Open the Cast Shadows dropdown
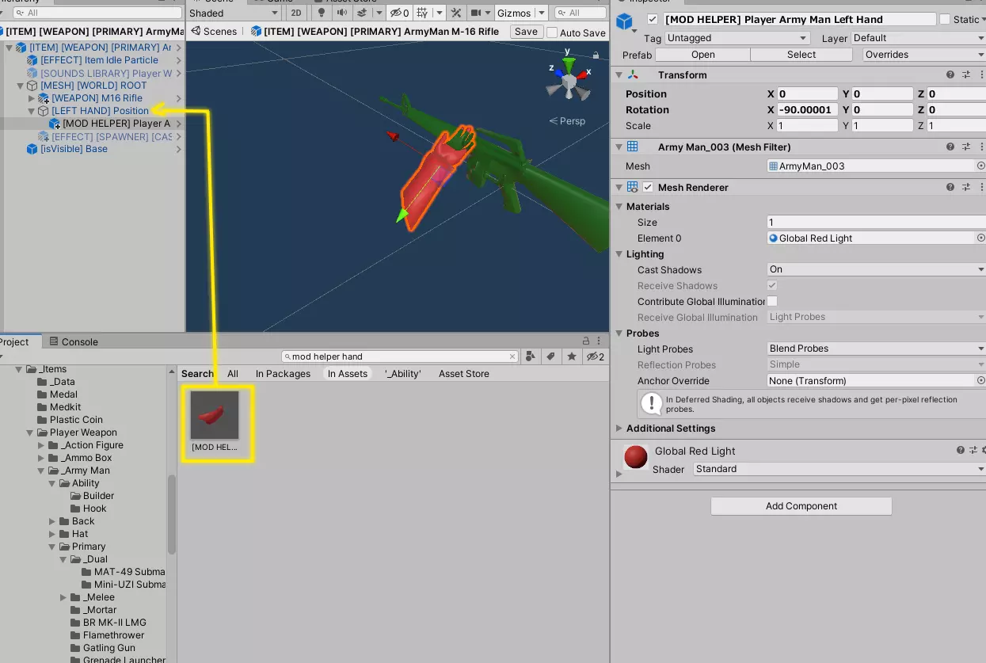 [876, 269]
